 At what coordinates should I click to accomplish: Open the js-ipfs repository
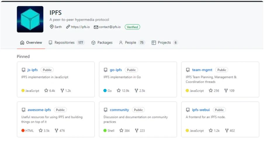coord(32,70)
